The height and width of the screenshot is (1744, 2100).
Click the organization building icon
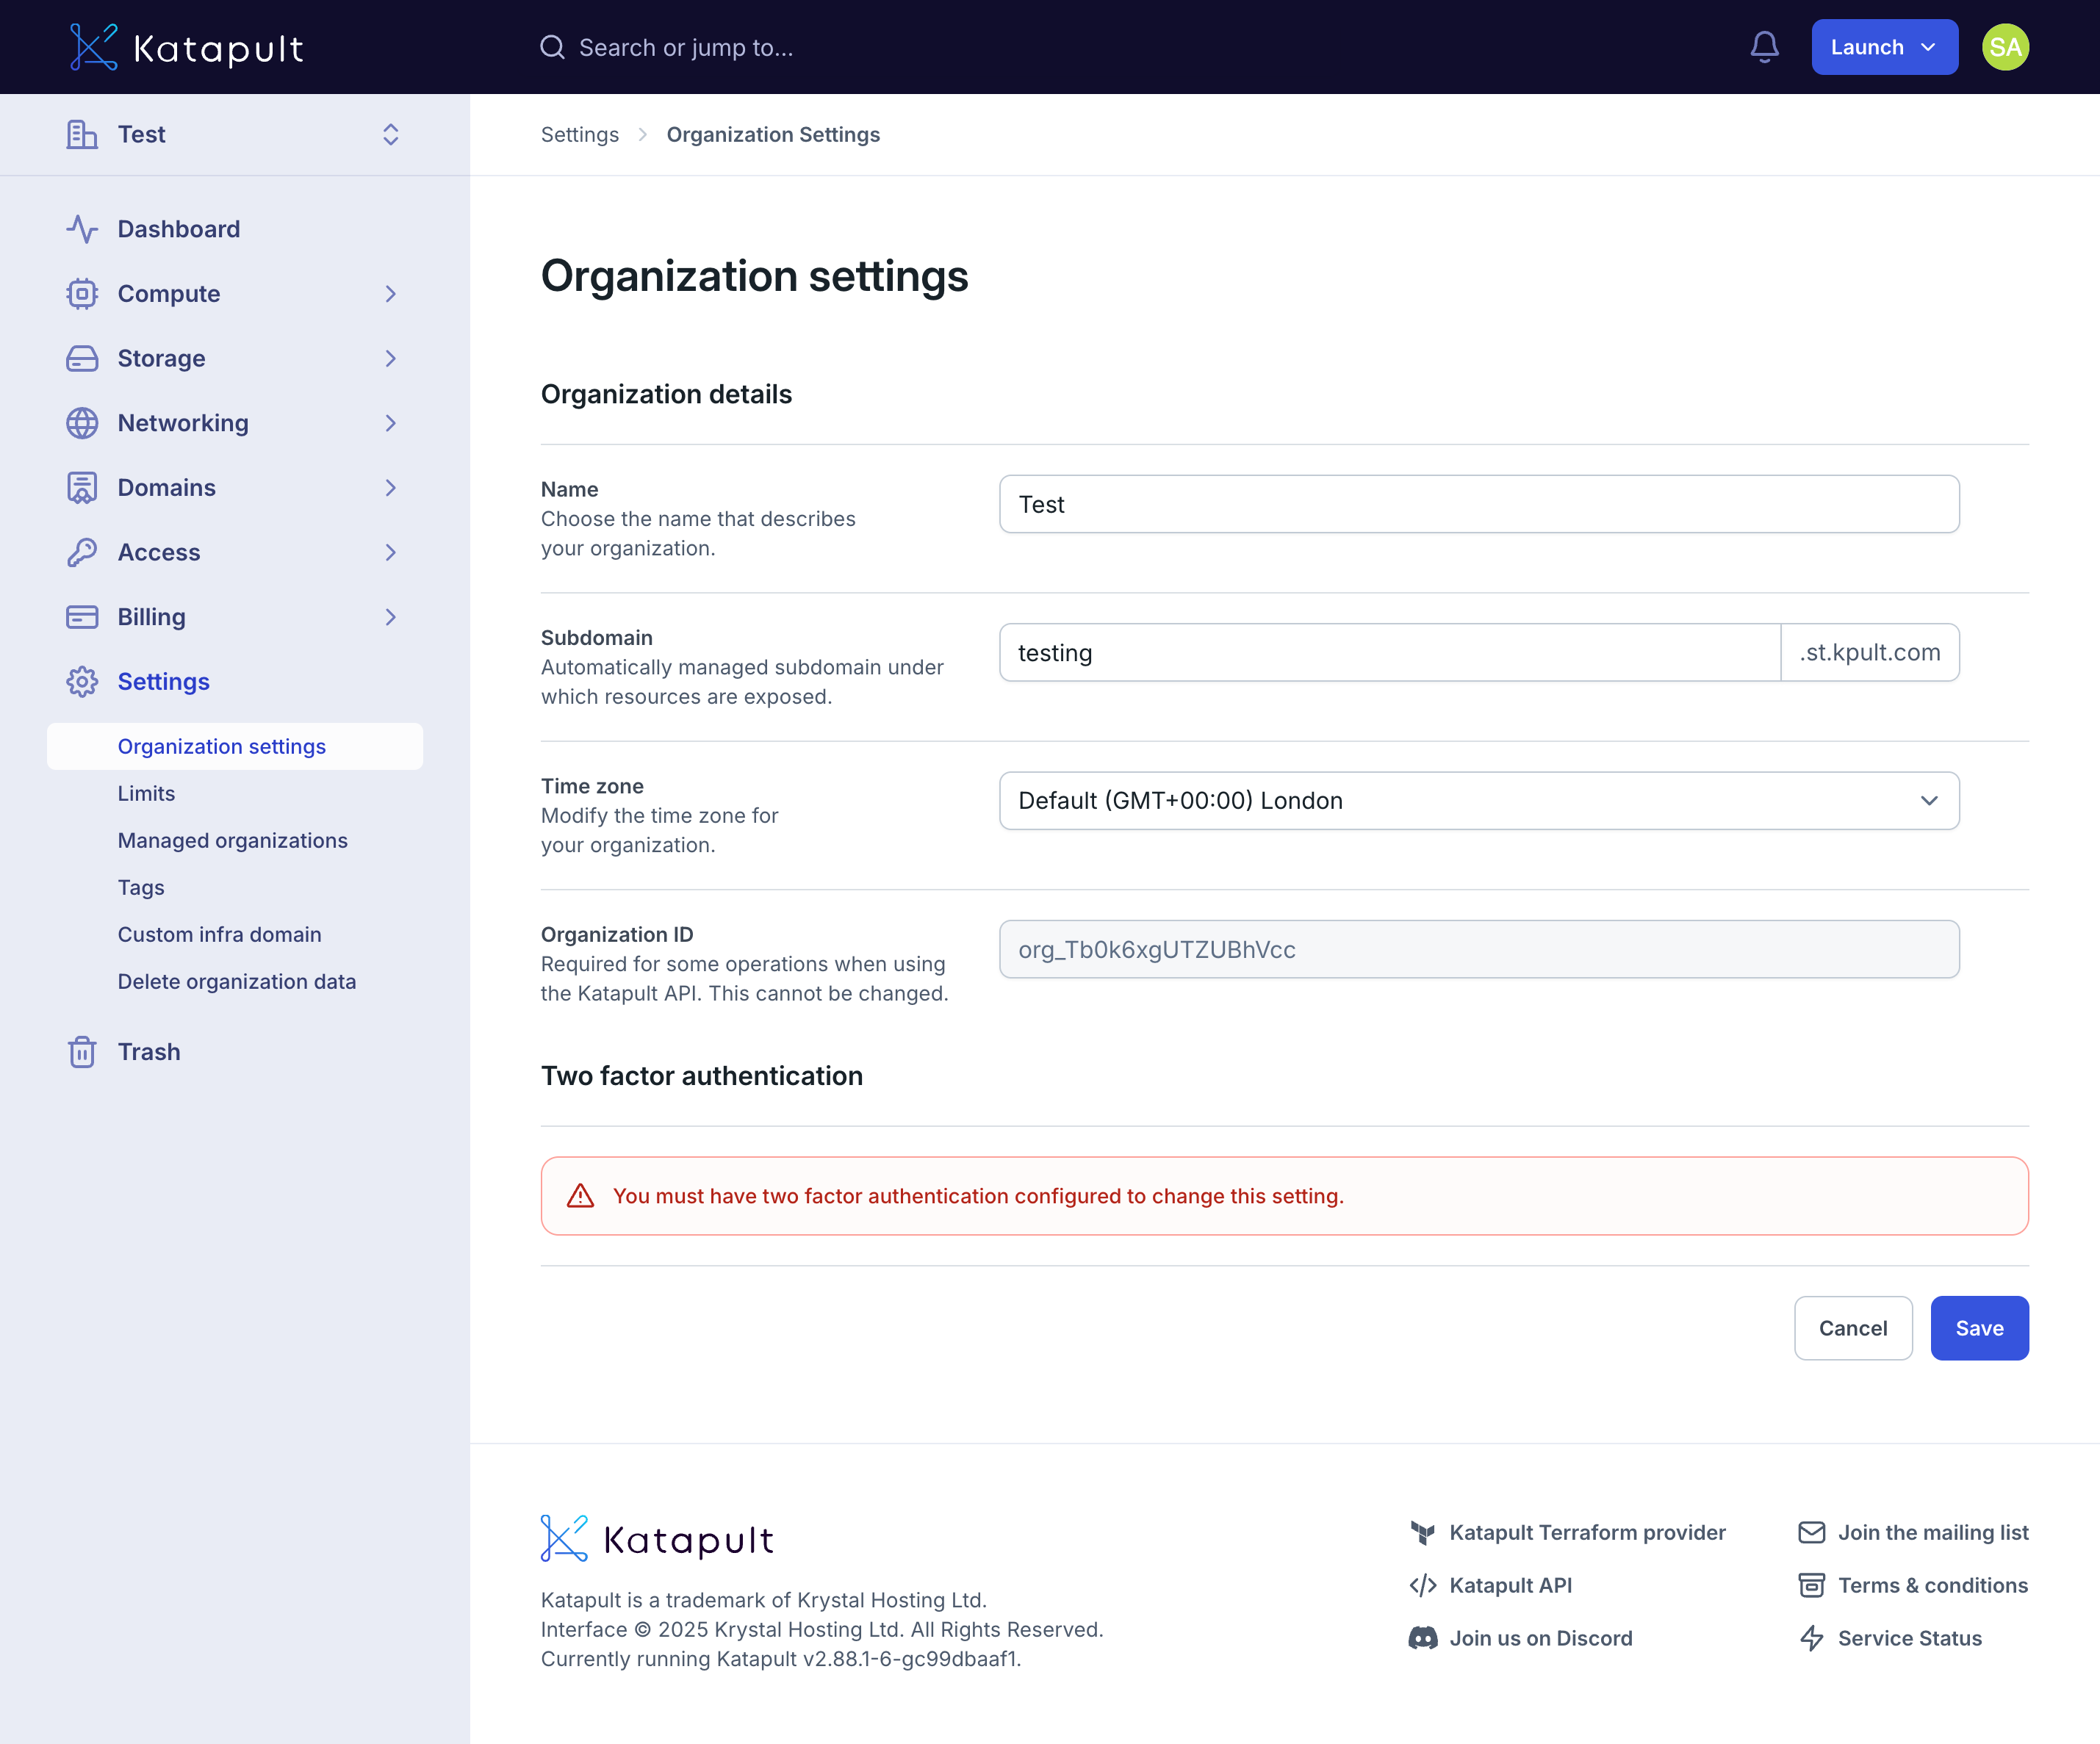tap(82, 134)
